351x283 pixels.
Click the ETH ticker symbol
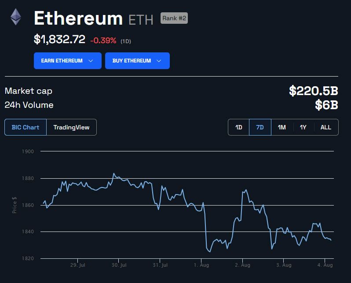point(141,20)
